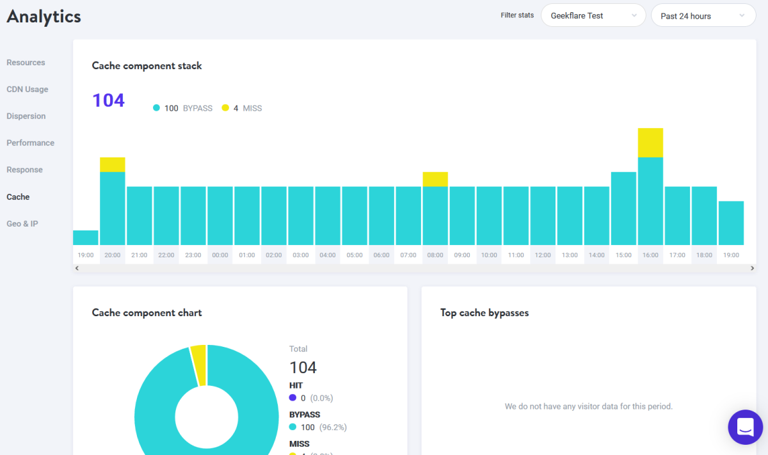Click the teal bar at 08:00
Image resolution: width=768 pixels, height=455 pixels.
(x=435, y=216)
